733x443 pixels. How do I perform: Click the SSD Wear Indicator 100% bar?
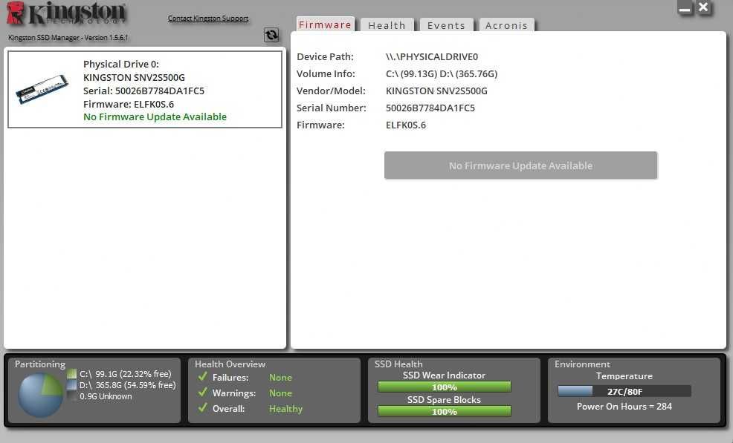pos(444,387)
